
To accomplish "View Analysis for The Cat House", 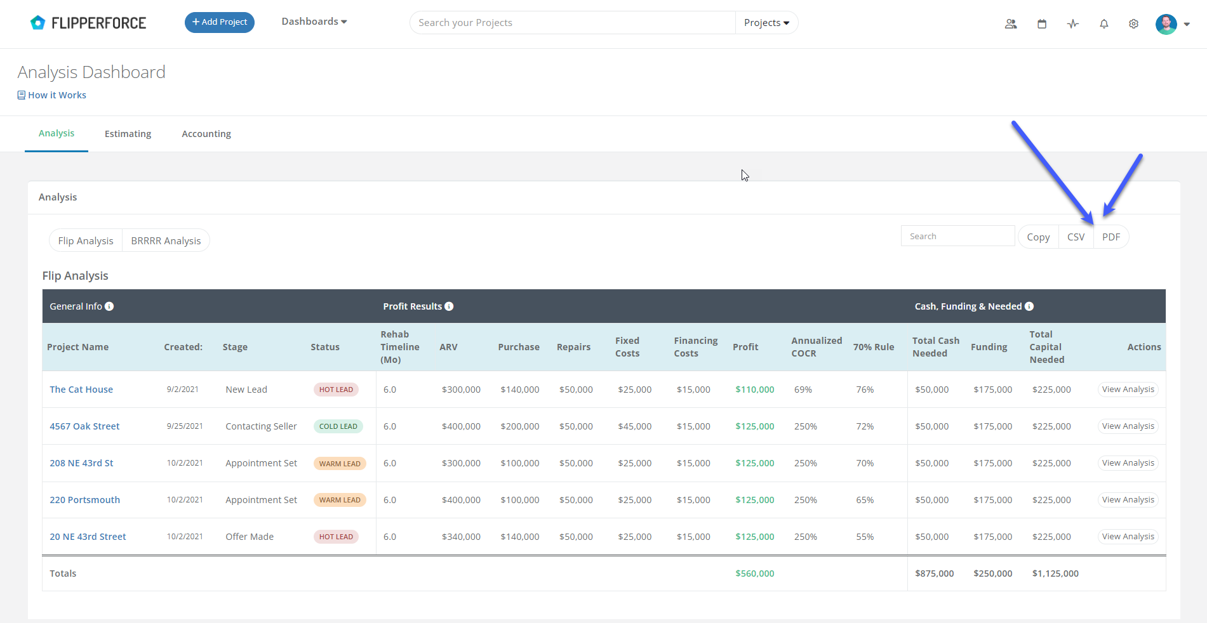I will click(x=1128, y=390).
